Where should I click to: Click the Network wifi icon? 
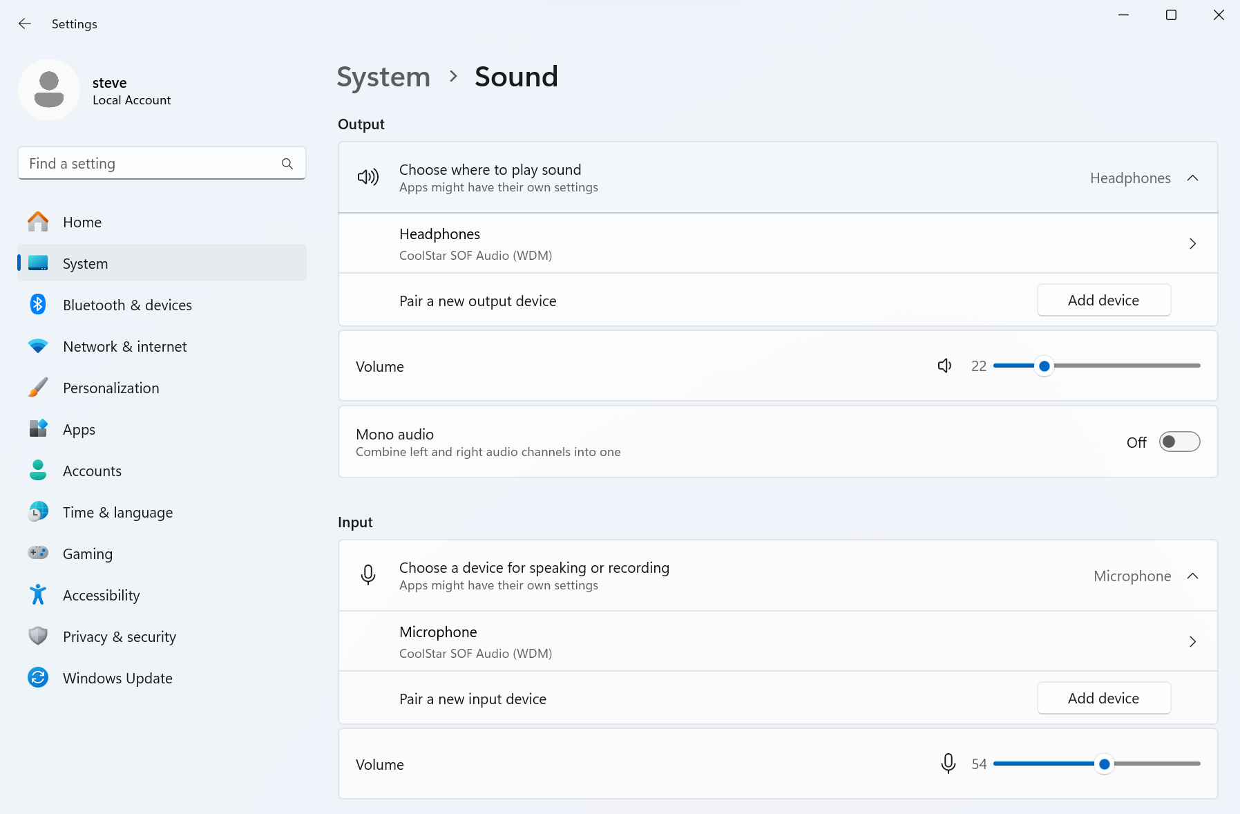(38, 346)
